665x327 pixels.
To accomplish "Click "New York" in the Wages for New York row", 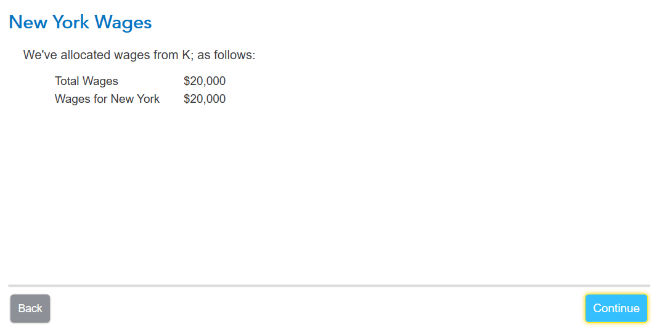I will pyautogui.click(x=136, y=99).
